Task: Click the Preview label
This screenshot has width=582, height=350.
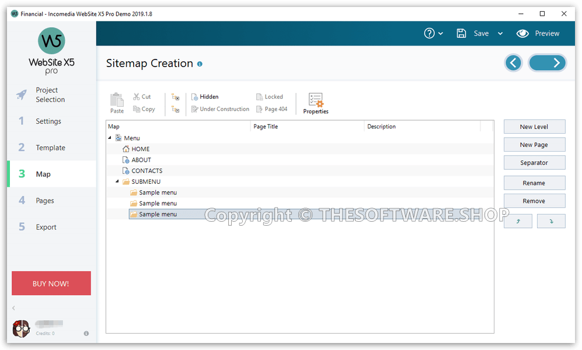Action: [x=547, y=33]
